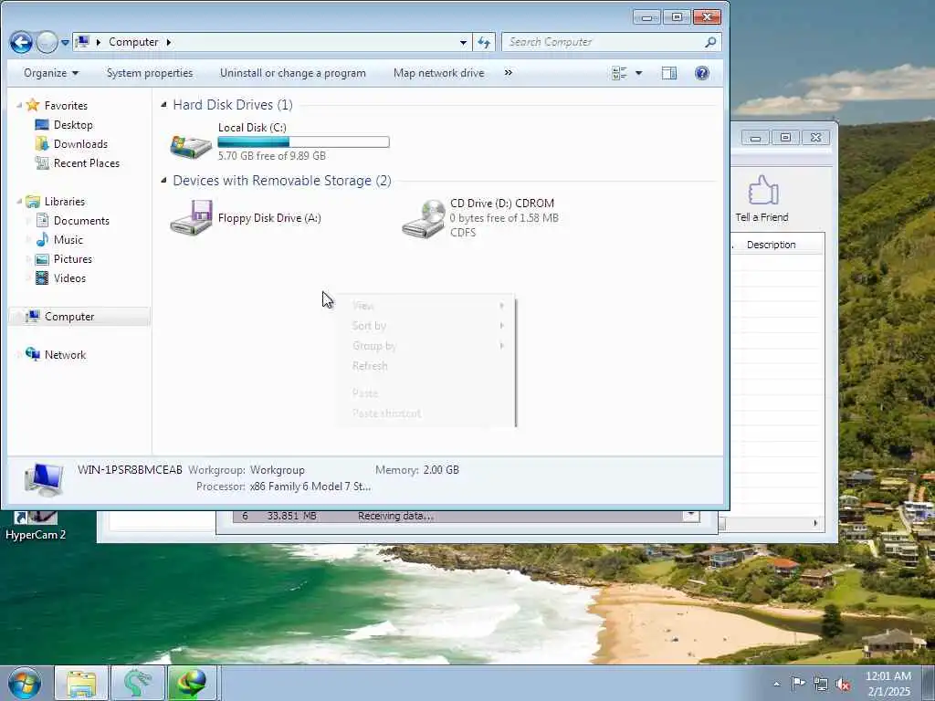Collapse Hard Disk Drives group
Viewport: 935px width, 701px height.
tap(164, 105)
